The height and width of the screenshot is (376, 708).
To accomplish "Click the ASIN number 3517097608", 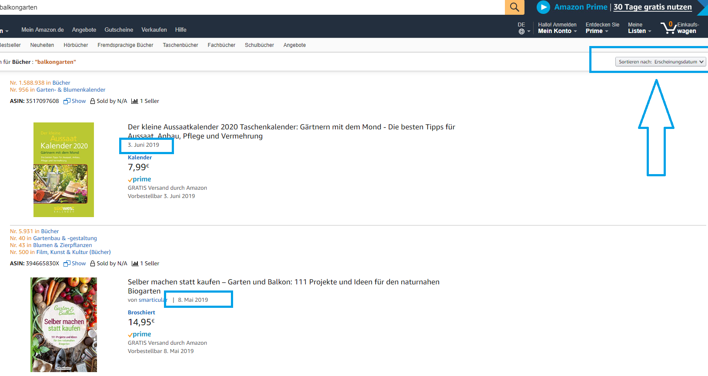I will 42,101.
